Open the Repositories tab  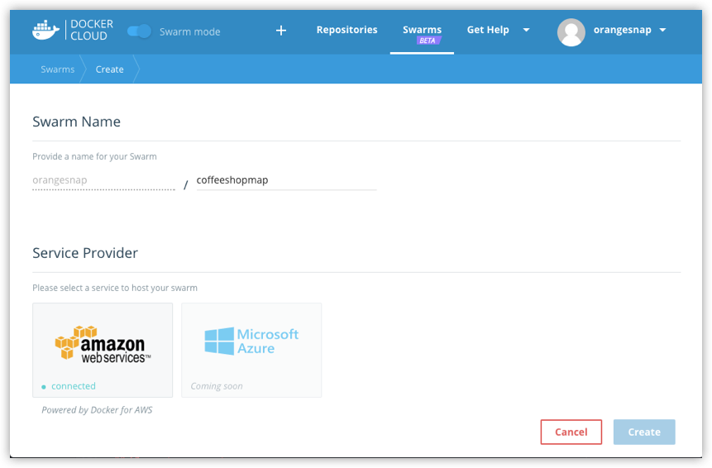346,30
